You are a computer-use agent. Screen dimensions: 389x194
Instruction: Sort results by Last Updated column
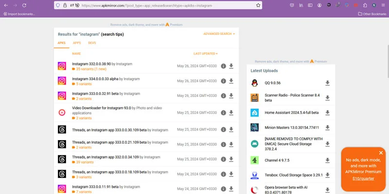(x=205, y=53)
